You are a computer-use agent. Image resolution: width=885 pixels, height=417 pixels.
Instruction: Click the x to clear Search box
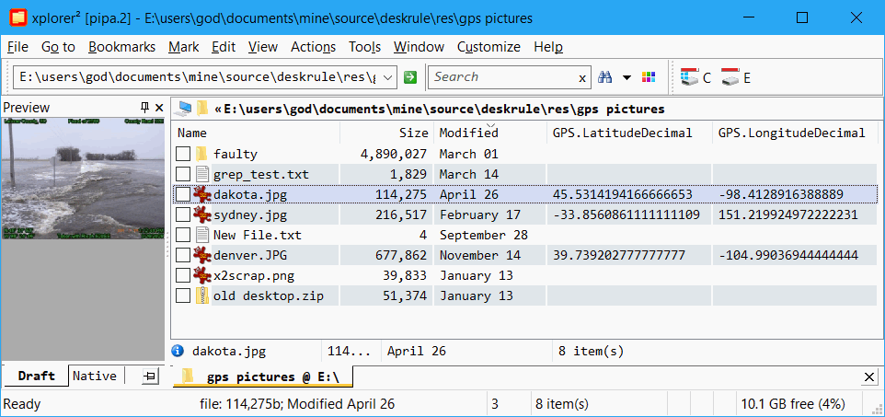(x=582, y=78)
